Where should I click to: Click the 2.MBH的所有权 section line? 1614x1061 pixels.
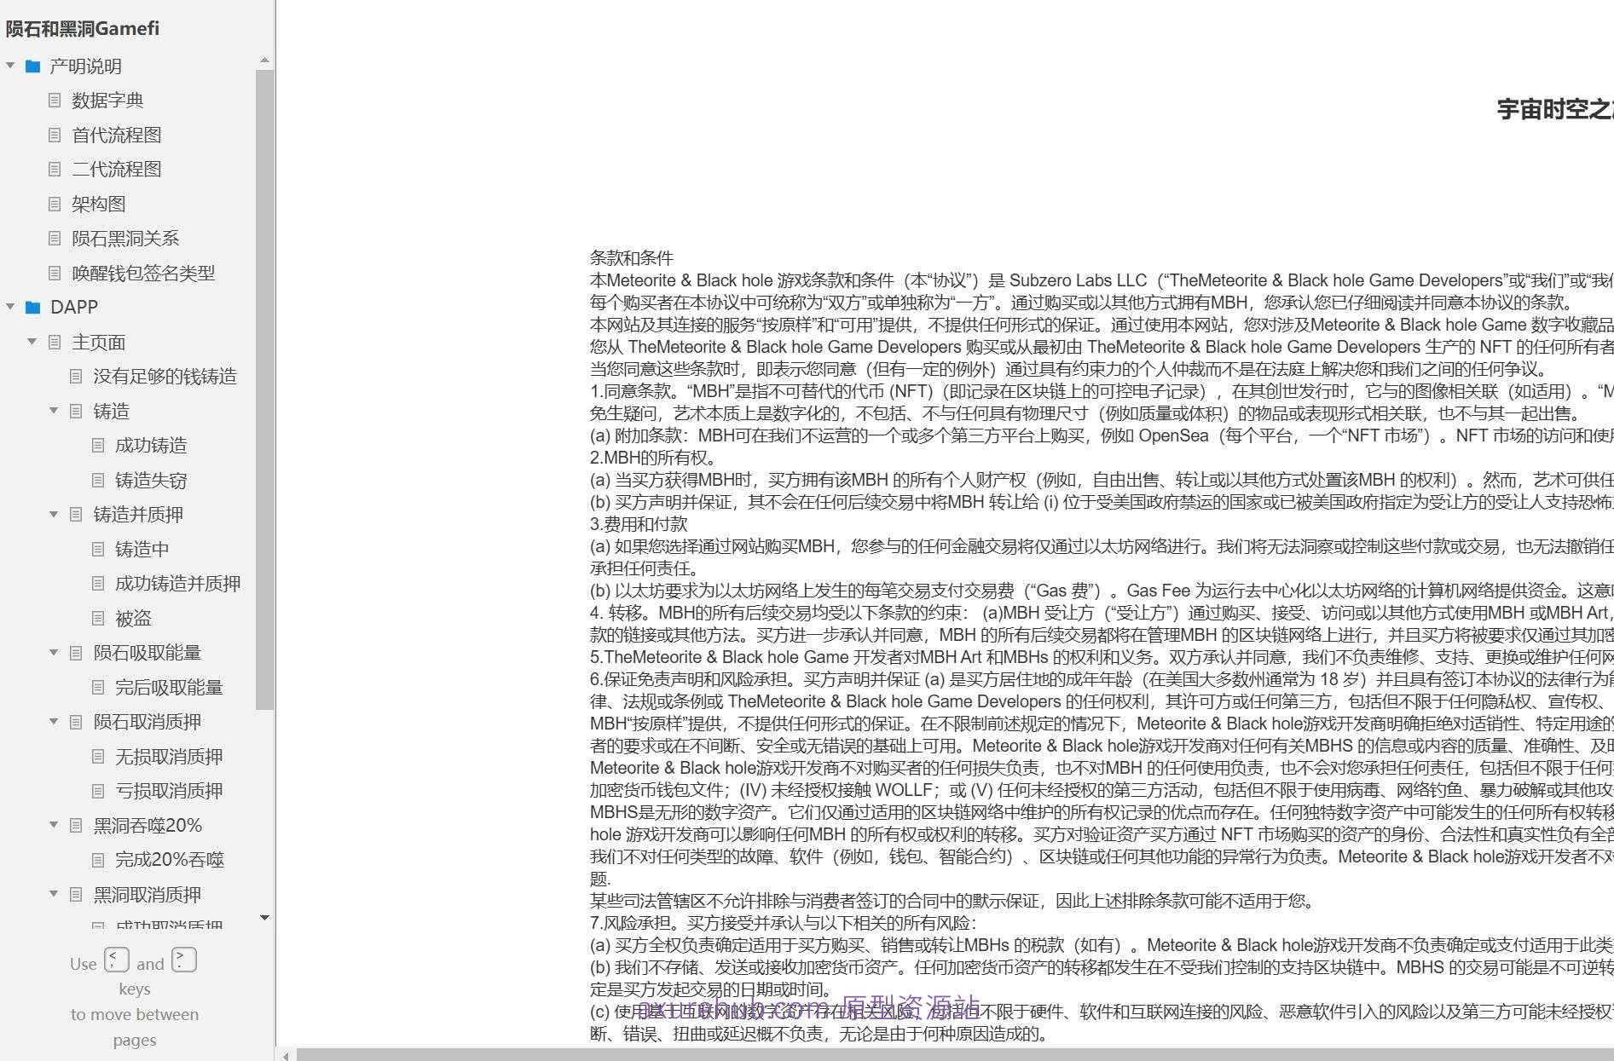655,457
